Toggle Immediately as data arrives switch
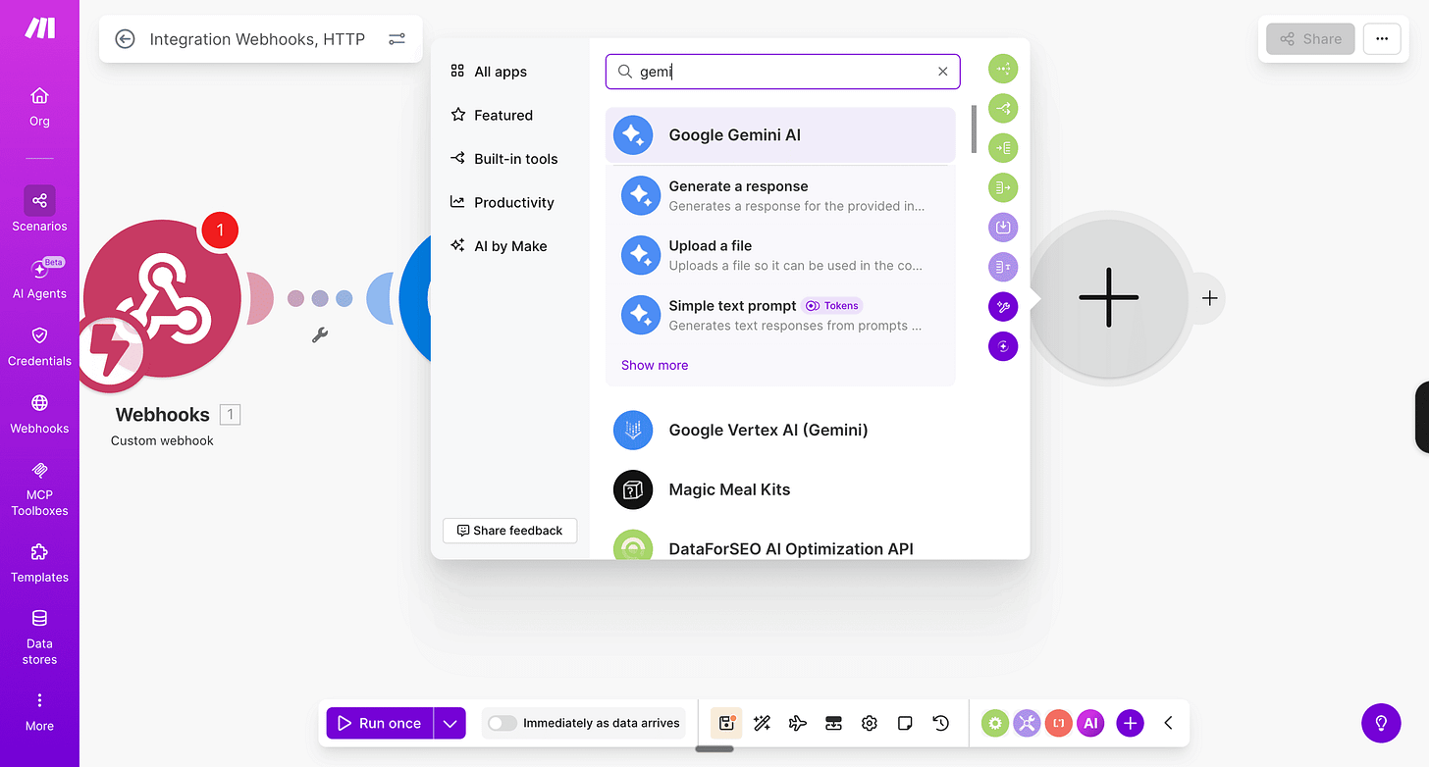Screen dimensions: 1429x767 [x=503, y=723]
